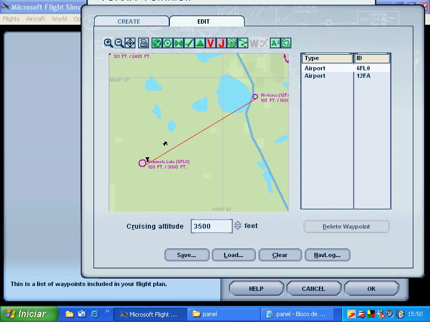Screen dimensions: 430x322
Task: Select the 12FA airport waypoint row
Action: click(x=345, y=76)
